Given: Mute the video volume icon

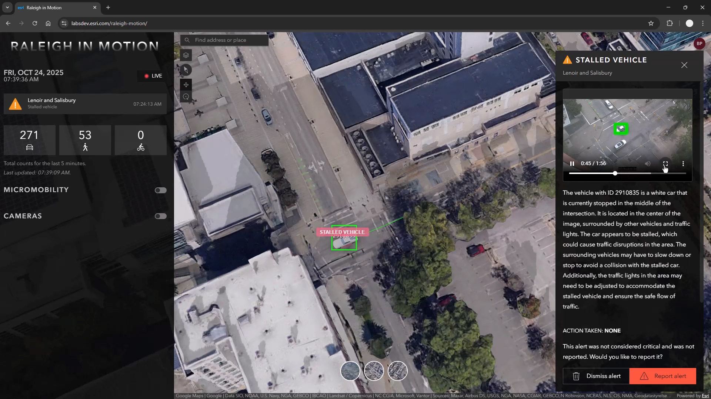Looking at the screenshot, I should [x=647, y=163].
